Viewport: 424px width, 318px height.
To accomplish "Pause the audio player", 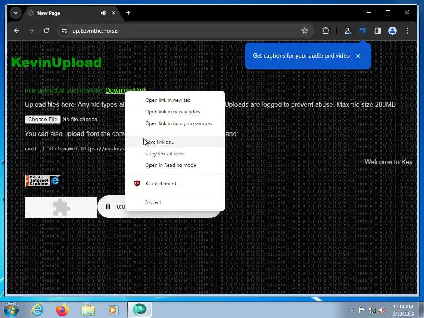I will (108, 207).
